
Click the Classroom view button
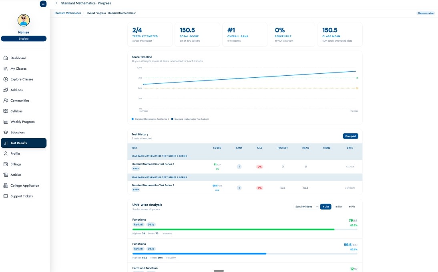click(426, 13)
